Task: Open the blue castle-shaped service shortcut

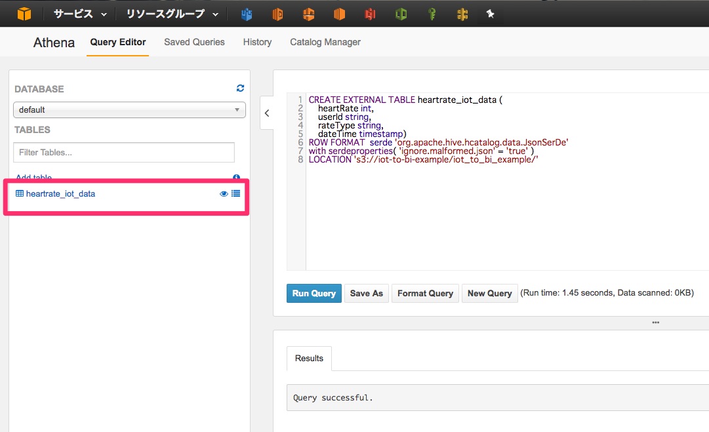Action: [247, 14]
